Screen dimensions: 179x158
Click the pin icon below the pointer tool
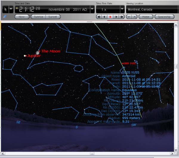coord(4,17)
